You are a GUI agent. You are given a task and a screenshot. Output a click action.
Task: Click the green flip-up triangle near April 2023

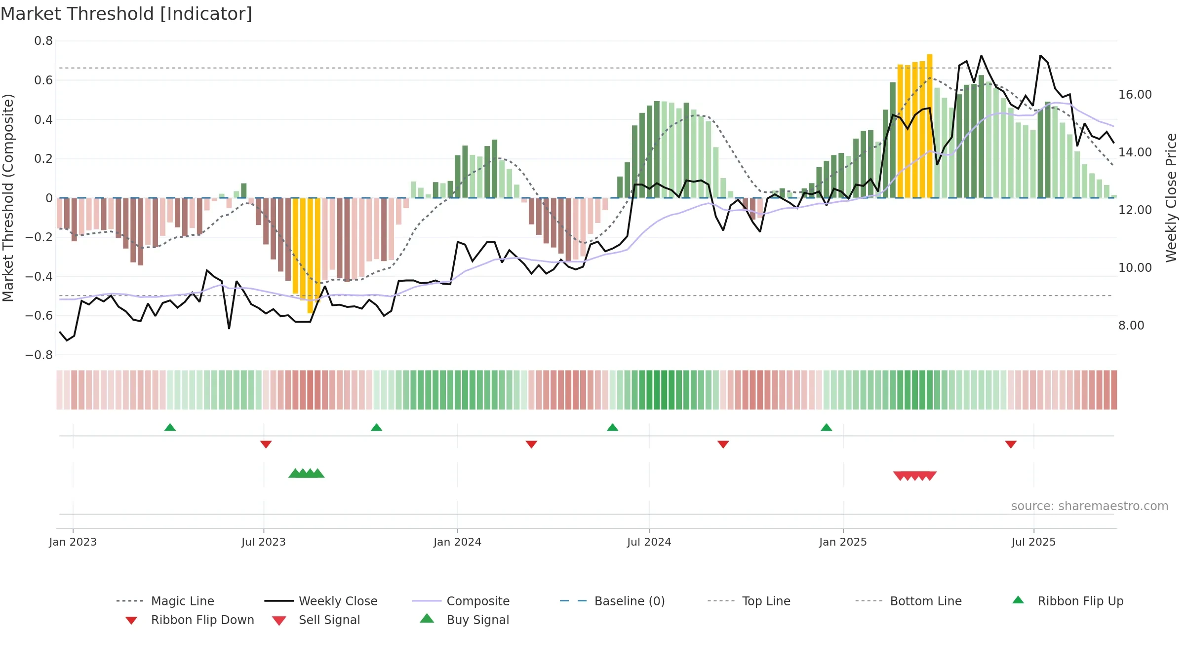(x=170, y=427)
